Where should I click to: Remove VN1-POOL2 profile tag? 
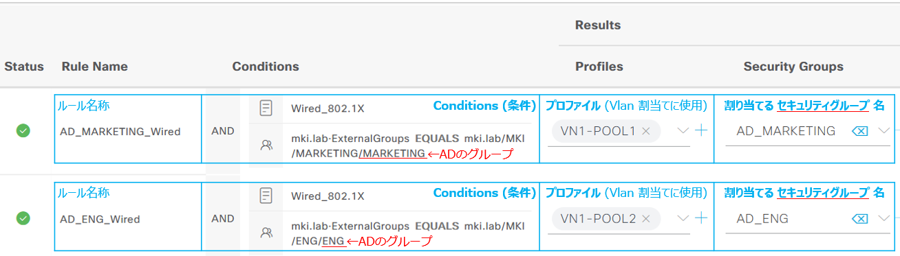click(646, 219)
